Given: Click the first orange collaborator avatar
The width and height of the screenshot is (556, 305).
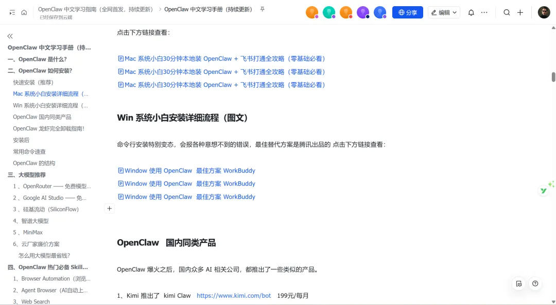Looking at the screenshot, I should tap(312, 12).
